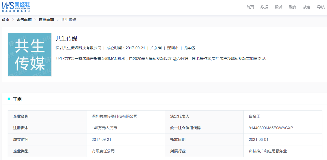Select 龙华区 in company header line
Screen dimensions: 327x160
click(x=189, y=48)
